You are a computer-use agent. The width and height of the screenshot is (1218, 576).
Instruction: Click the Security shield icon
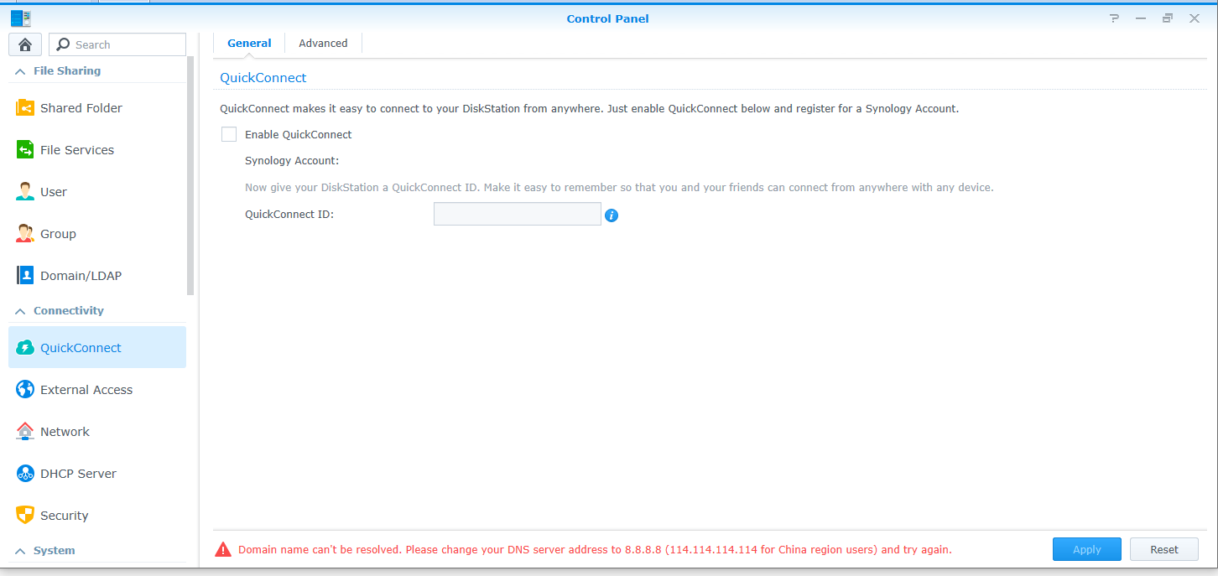tap(25, 516)
